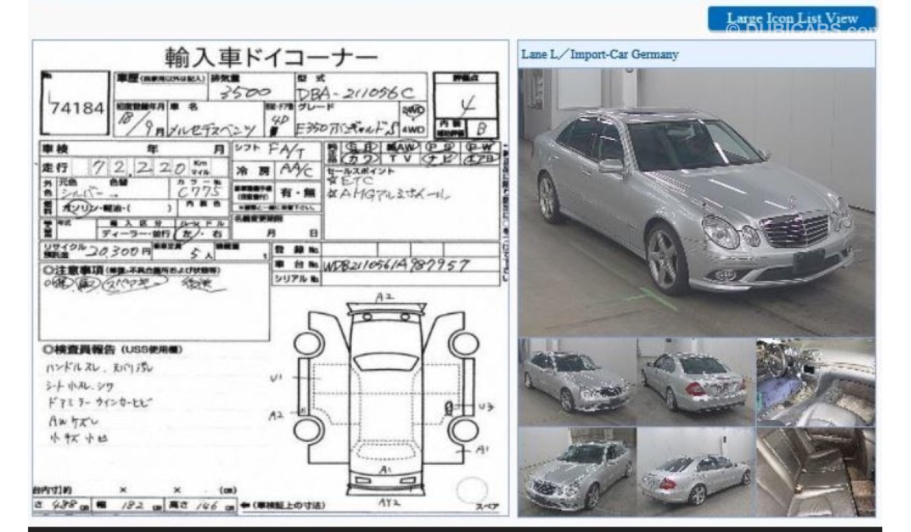Viewport: 911px width, 532px height.
Task: Open the main front-view photo of the silver Mercedes
Action: 697,202
